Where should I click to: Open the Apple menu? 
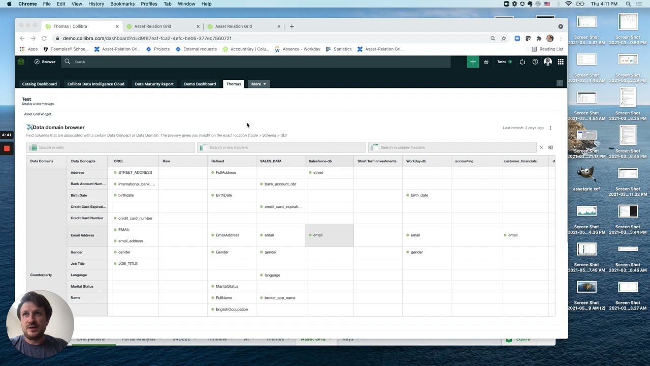tap(9, 4)
